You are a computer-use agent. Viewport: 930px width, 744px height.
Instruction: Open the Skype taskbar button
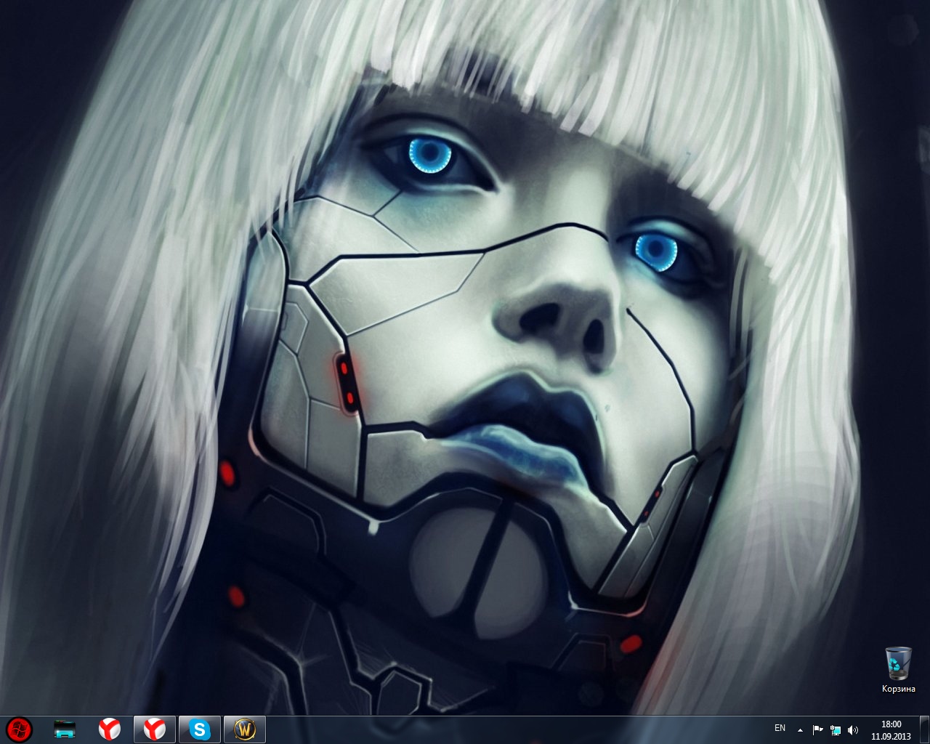click(x=199, y=729)
